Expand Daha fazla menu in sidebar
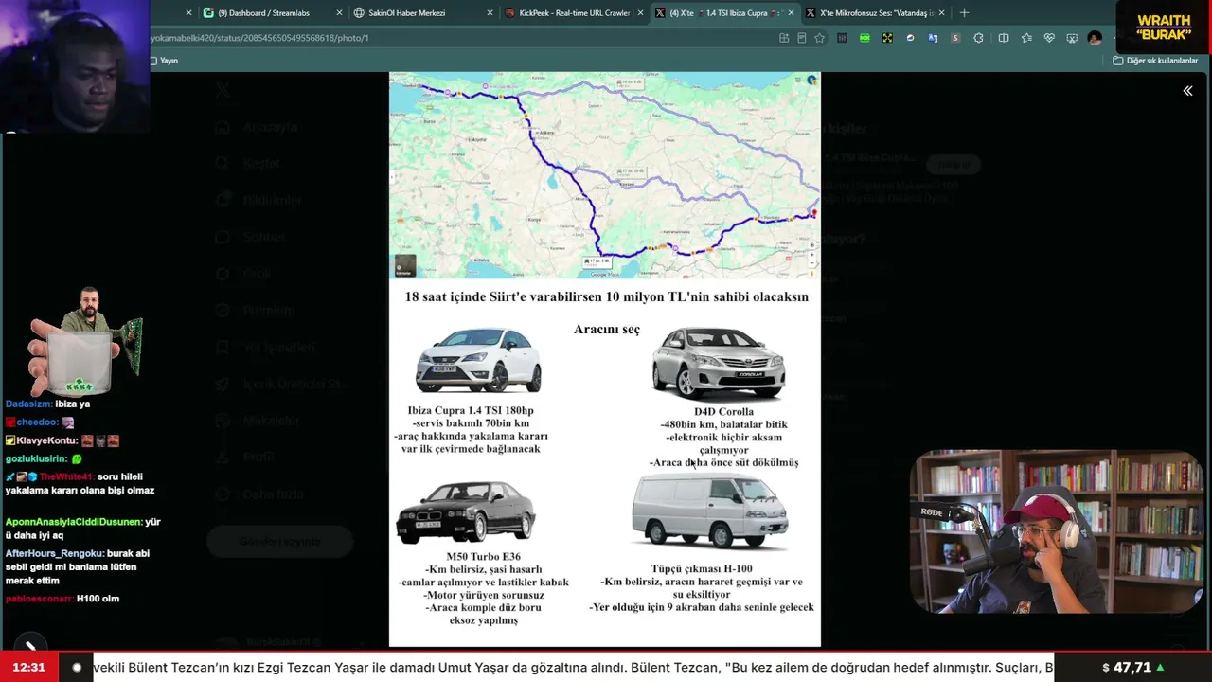 pyautogui.click(x=259, y=494)
